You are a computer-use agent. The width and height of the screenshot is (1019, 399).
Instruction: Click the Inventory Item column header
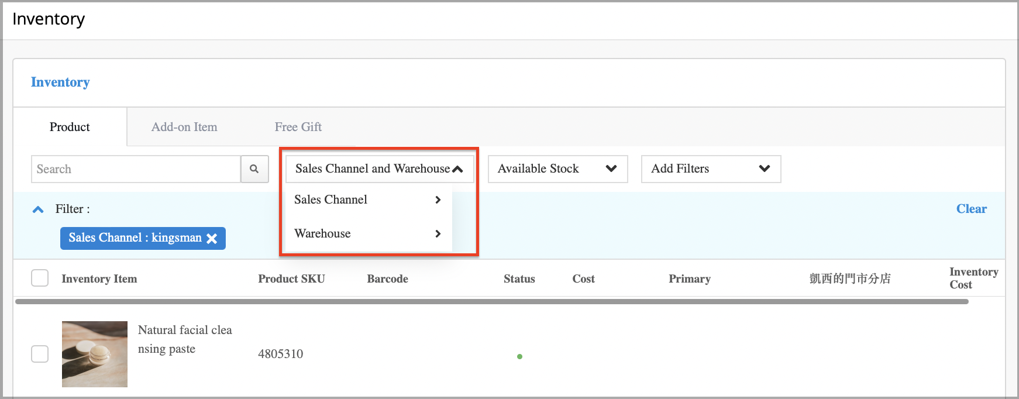(99, 279)
